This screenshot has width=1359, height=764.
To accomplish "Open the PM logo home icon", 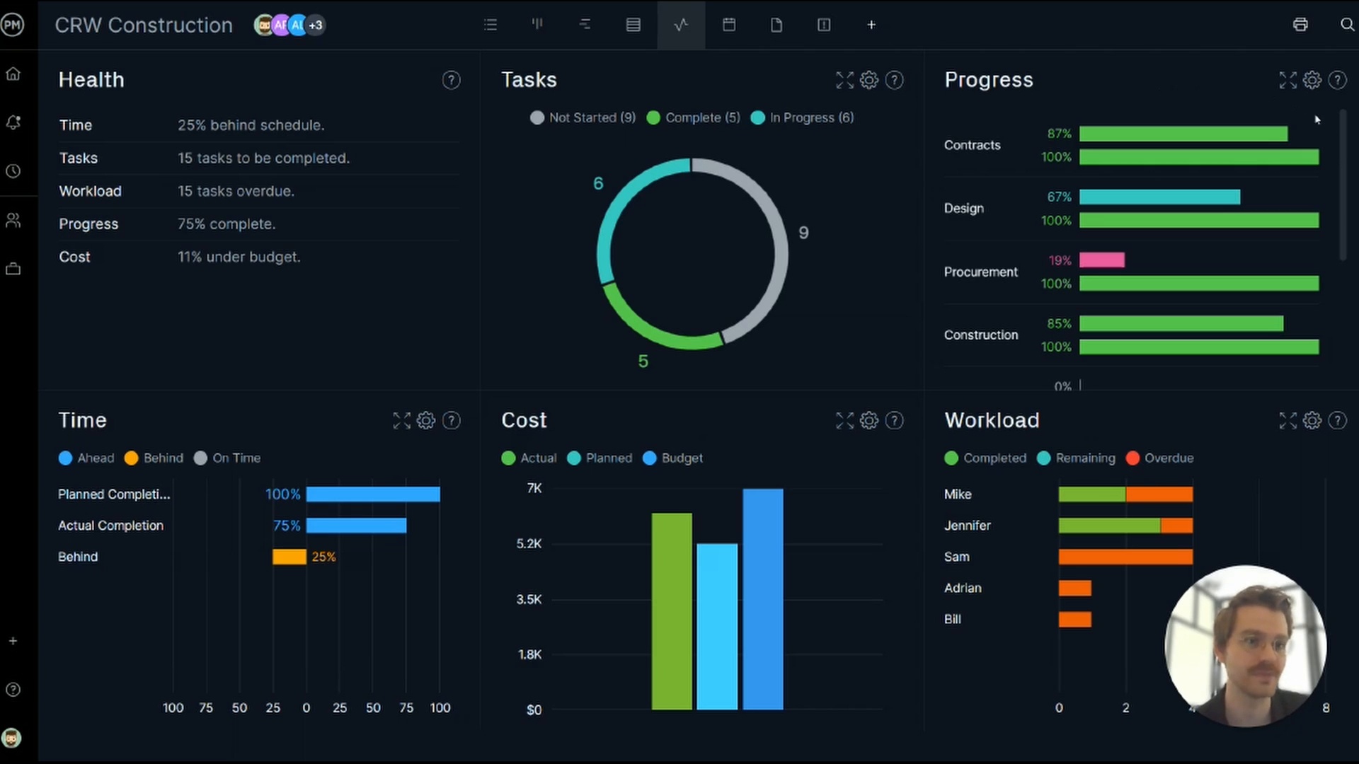I will (13, 25).
